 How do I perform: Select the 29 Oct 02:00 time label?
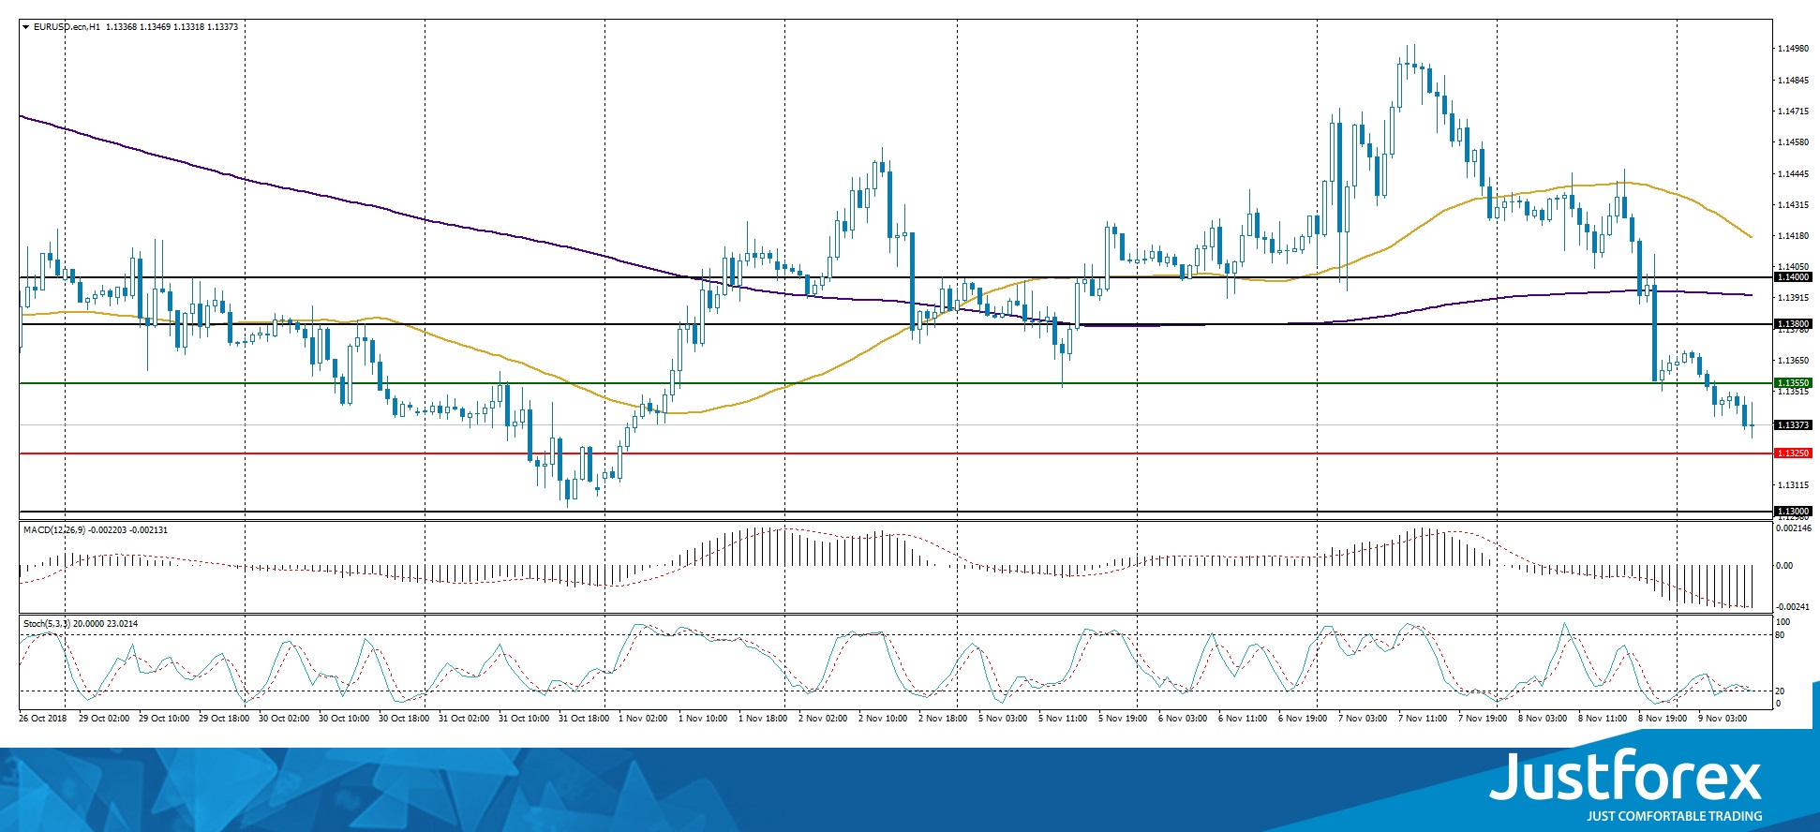click(x=104, y=719)
